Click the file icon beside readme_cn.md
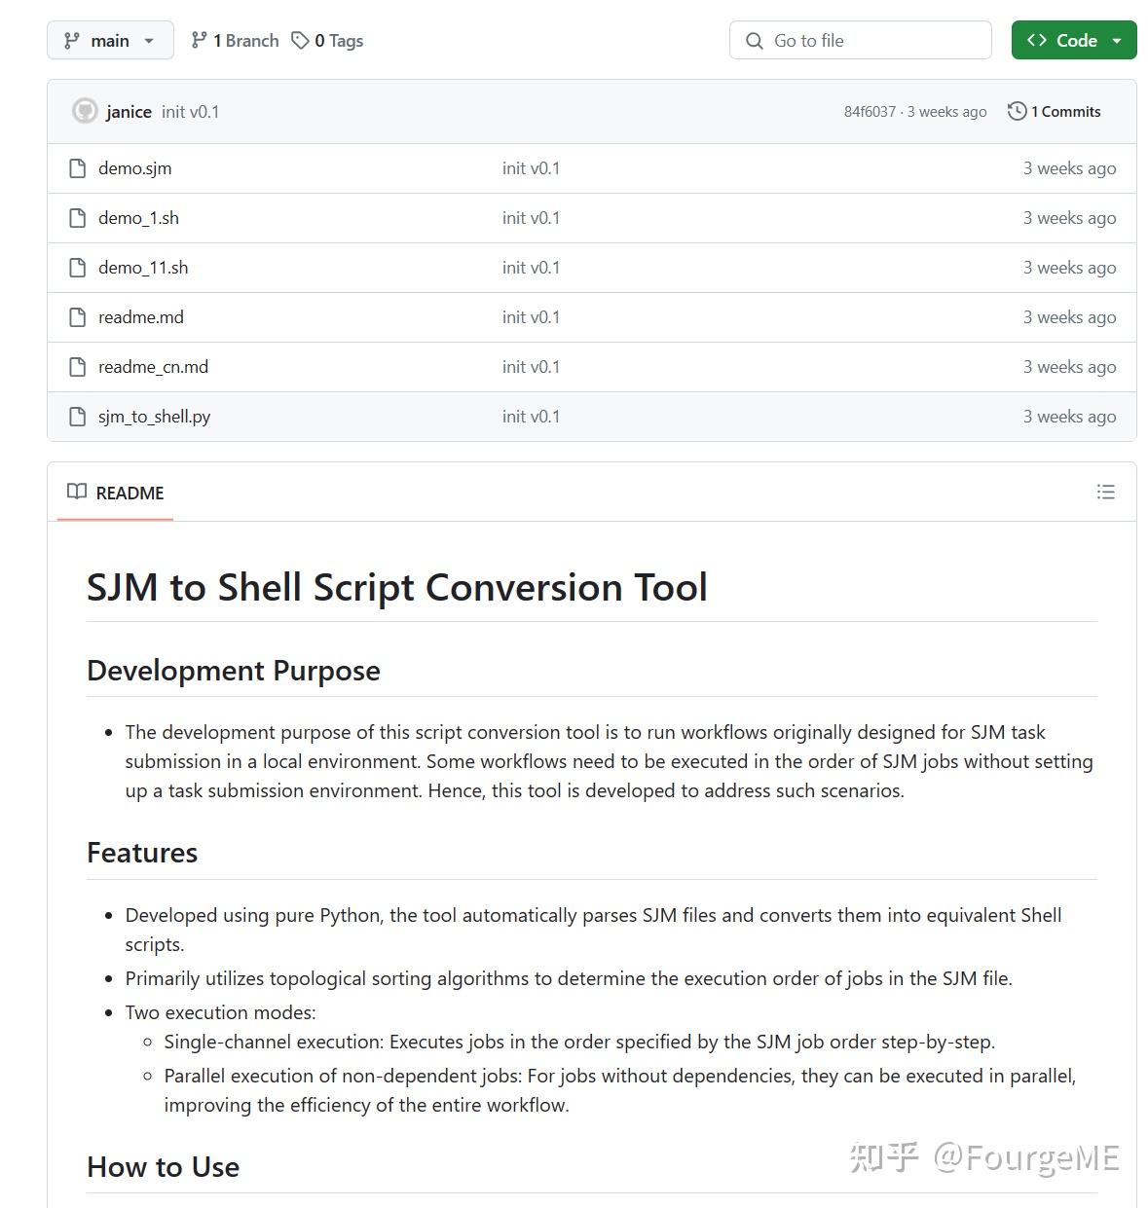Screen dimensions: 1148x1208 point(78,367)
